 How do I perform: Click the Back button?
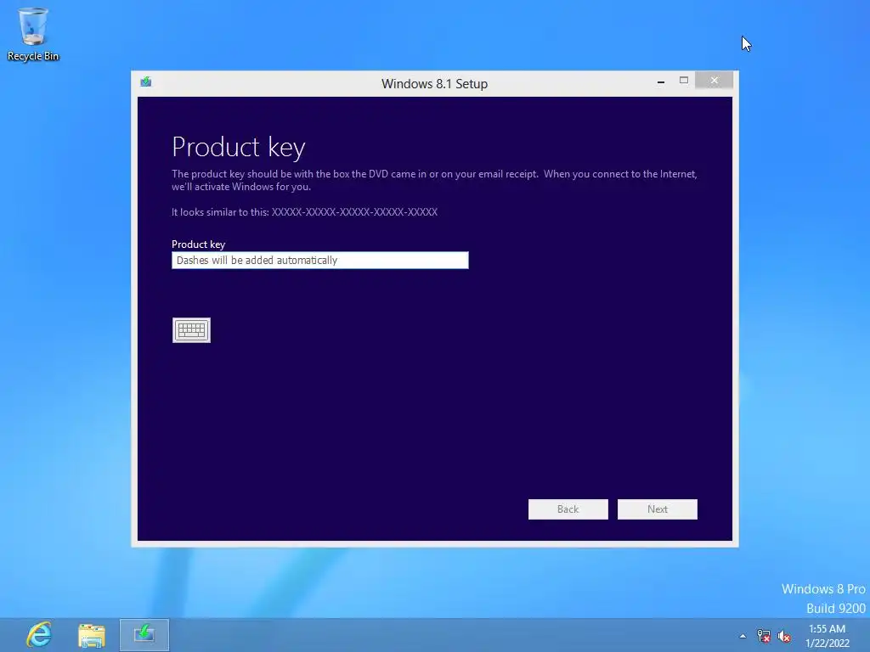click(568, 509)
